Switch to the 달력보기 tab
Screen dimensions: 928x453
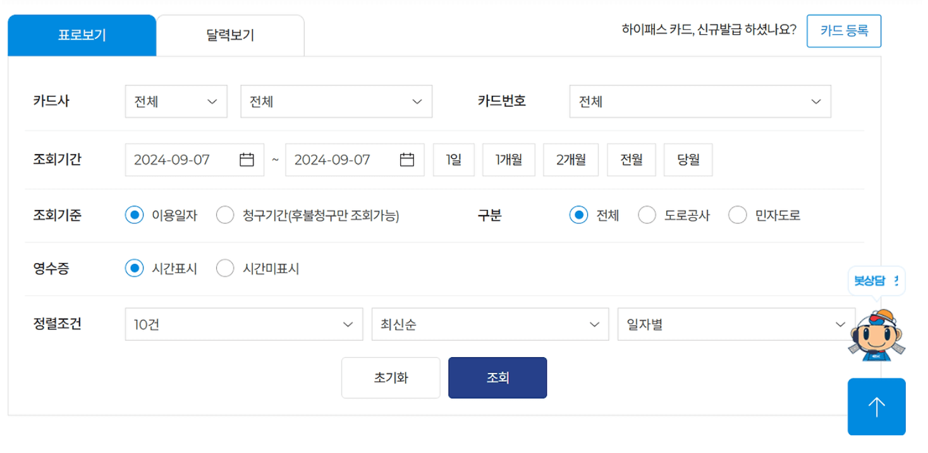229,34
